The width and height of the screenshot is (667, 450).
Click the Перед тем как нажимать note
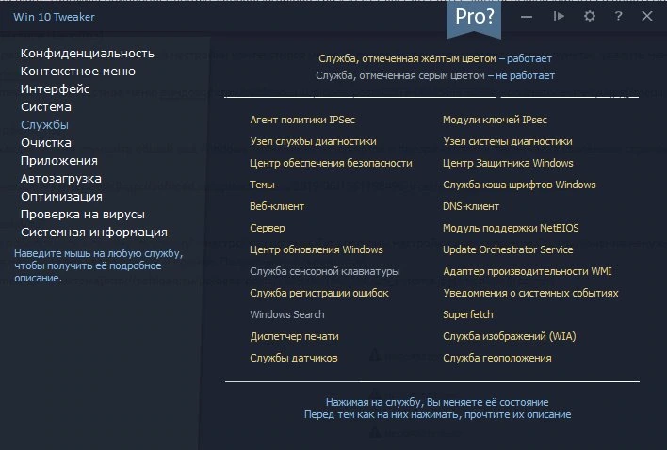click(437, 414)
